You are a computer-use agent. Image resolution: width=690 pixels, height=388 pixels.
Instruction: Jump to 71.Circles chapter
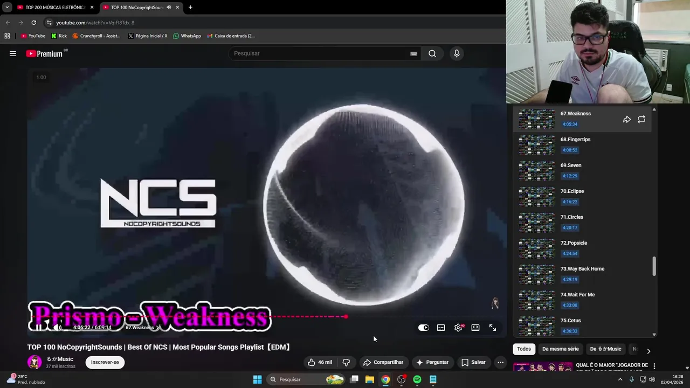click(582, 223)
